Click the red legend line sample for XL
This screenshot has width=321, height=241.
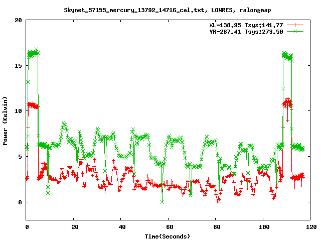(x=295, y=25)
